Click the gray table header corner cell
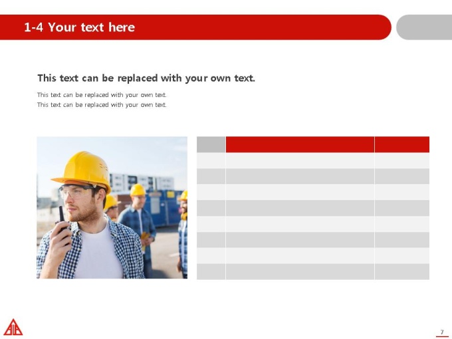This screenshot has height=339, width=452. click(x=211, y=144)
